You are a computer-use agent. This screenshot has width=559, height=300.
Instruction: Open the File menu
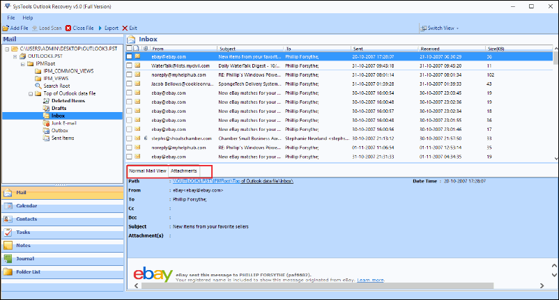(11, 18)
